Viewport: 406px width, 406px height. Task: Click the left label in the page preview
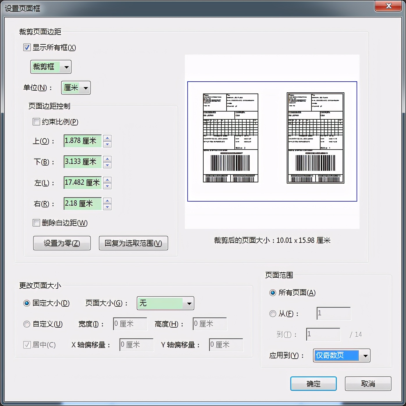tap(231, 138)
